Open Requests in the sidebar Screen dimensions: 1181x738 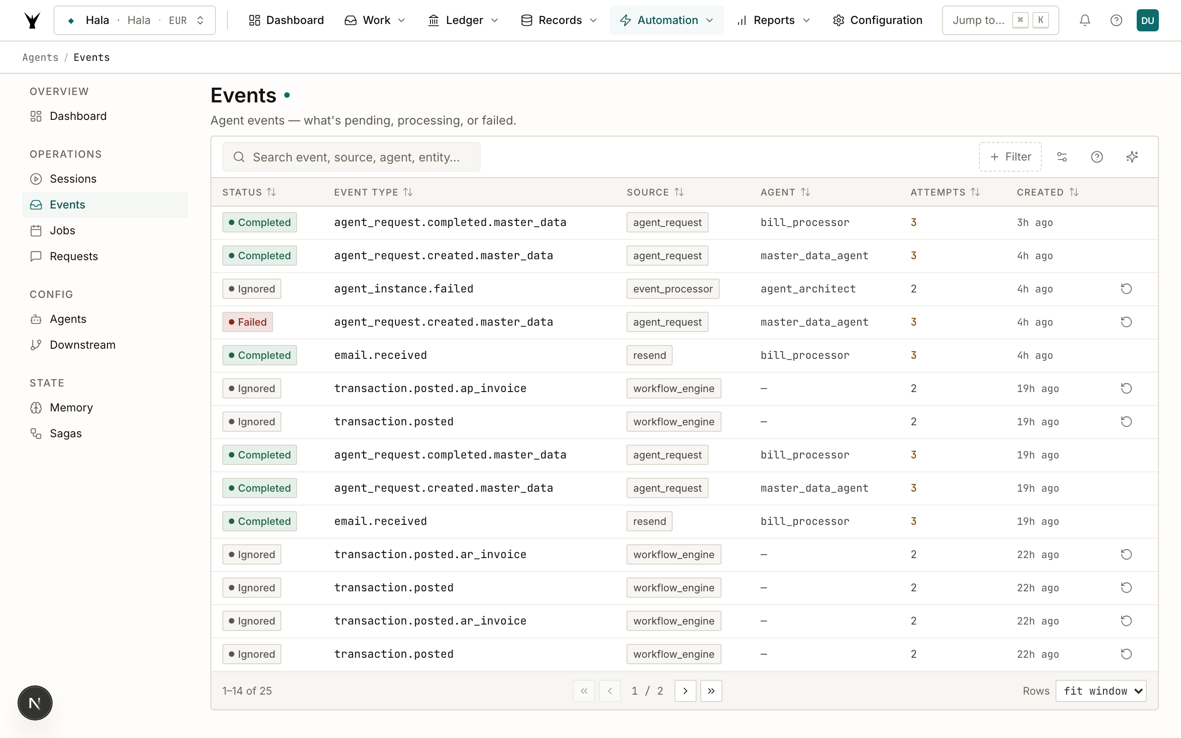tap(105, 256)
